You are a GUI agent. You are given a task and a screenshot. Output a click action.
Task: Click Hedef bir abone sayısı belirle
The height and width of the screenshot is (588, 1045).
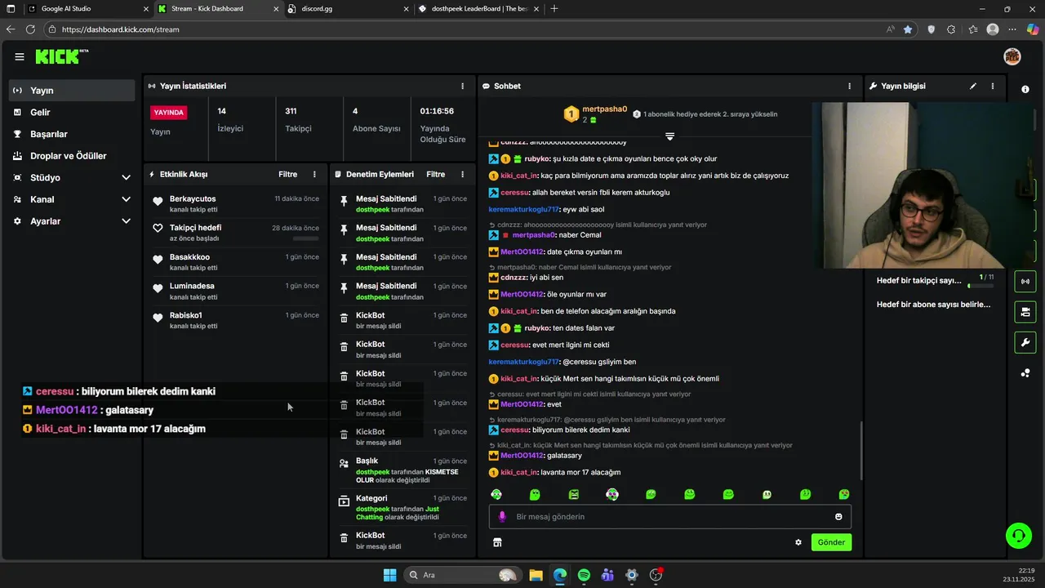click(x=934, y=305)
